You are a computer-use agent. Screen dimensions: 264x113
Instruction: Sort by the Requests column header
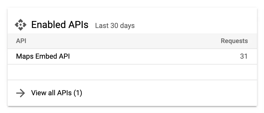[x=234, y=41]
